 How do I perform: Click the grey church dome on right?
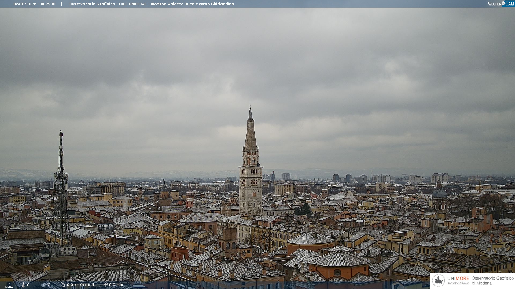[x=439, y=193]
